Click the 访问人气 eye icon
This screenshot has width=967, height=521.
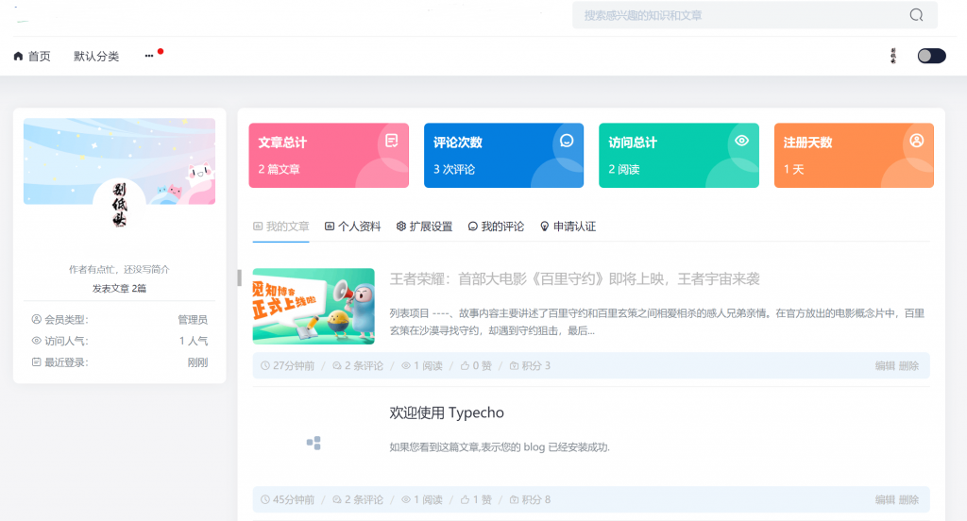(x=37, y=341)
